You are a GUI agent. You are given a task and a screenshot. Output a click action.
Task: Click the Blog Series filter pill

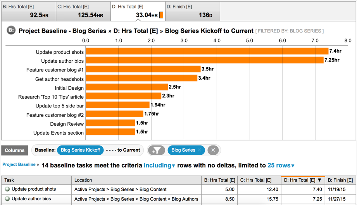tap(183, 150)
